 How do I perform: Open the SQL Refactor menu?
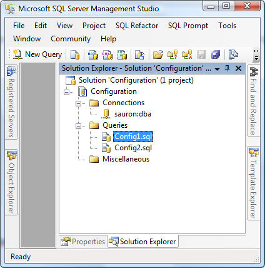(137, 26)
